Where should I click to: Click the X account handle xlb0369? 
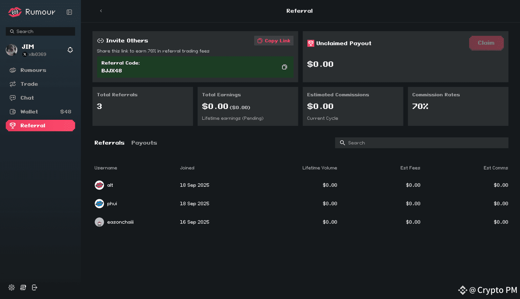coord(37,54)
